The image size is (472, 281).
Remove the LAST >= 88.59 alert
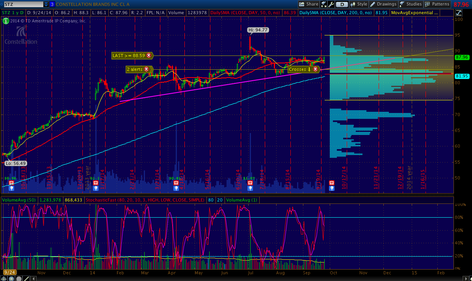click(149, 55)
